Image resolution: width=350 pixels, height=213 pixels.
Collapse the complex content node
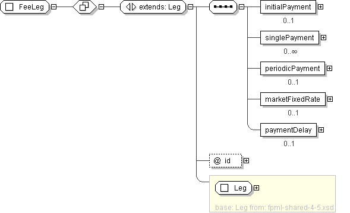click(102, 7)
